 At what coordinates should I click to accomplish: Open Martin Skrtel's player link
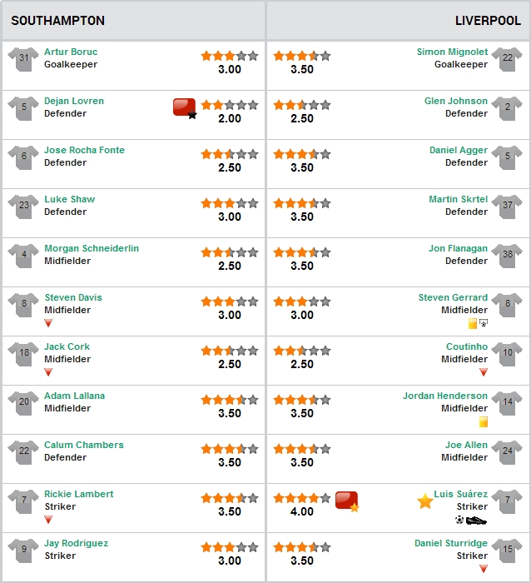point(458,199)
